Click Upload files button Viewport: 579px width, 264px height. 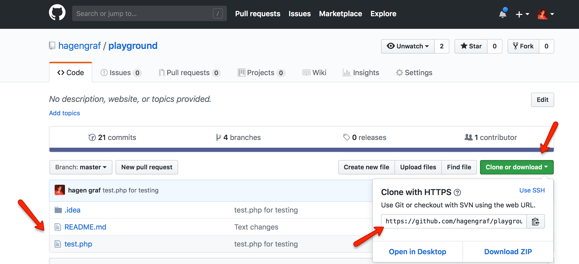(x=418, y=167)
